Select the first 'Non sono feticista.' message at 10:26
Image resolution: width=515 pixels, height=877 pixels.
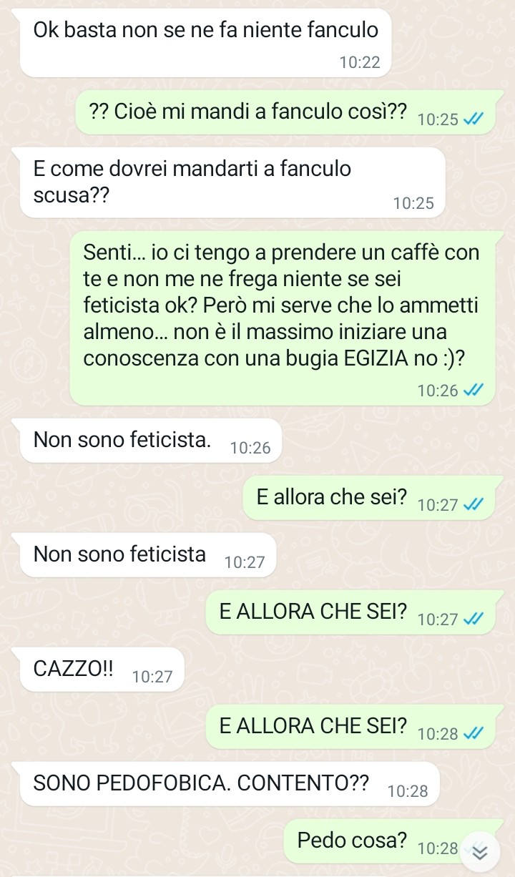(151, 440)
